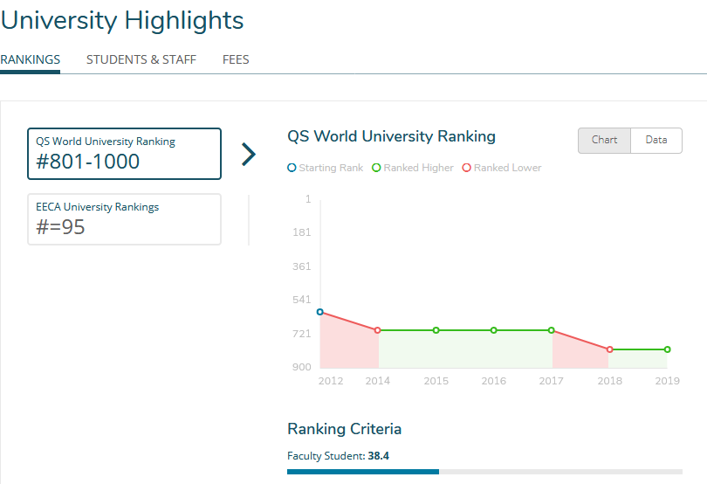Click the 2014 red data point
The height and width of the screenshot is (484, 707).
[378, 330]
